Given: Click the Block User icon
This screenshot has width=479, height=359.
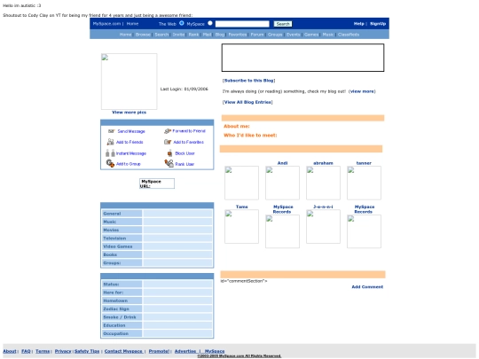Looking at the screenshot, I should pyautogui.click(x=169, y=153).
